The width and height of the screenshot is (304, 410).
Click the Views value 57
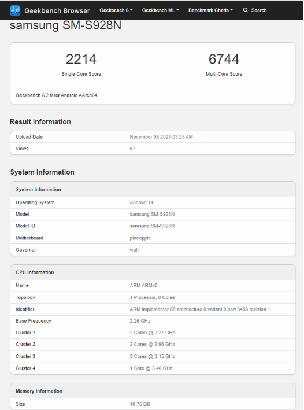tap(132, 149)
